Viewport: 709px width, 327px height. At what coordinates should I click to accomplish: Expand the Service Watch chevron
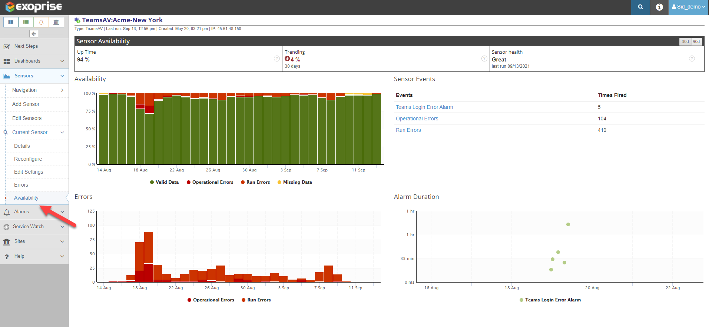62,227
